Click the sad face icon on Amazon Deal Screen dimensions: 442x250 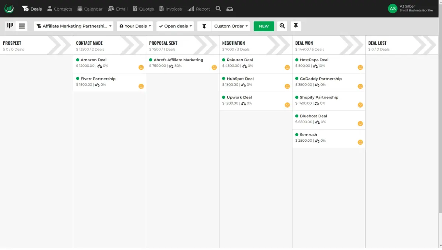point(141,68)
